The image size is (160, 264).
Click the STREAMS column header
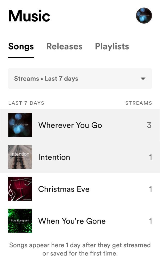139,103
